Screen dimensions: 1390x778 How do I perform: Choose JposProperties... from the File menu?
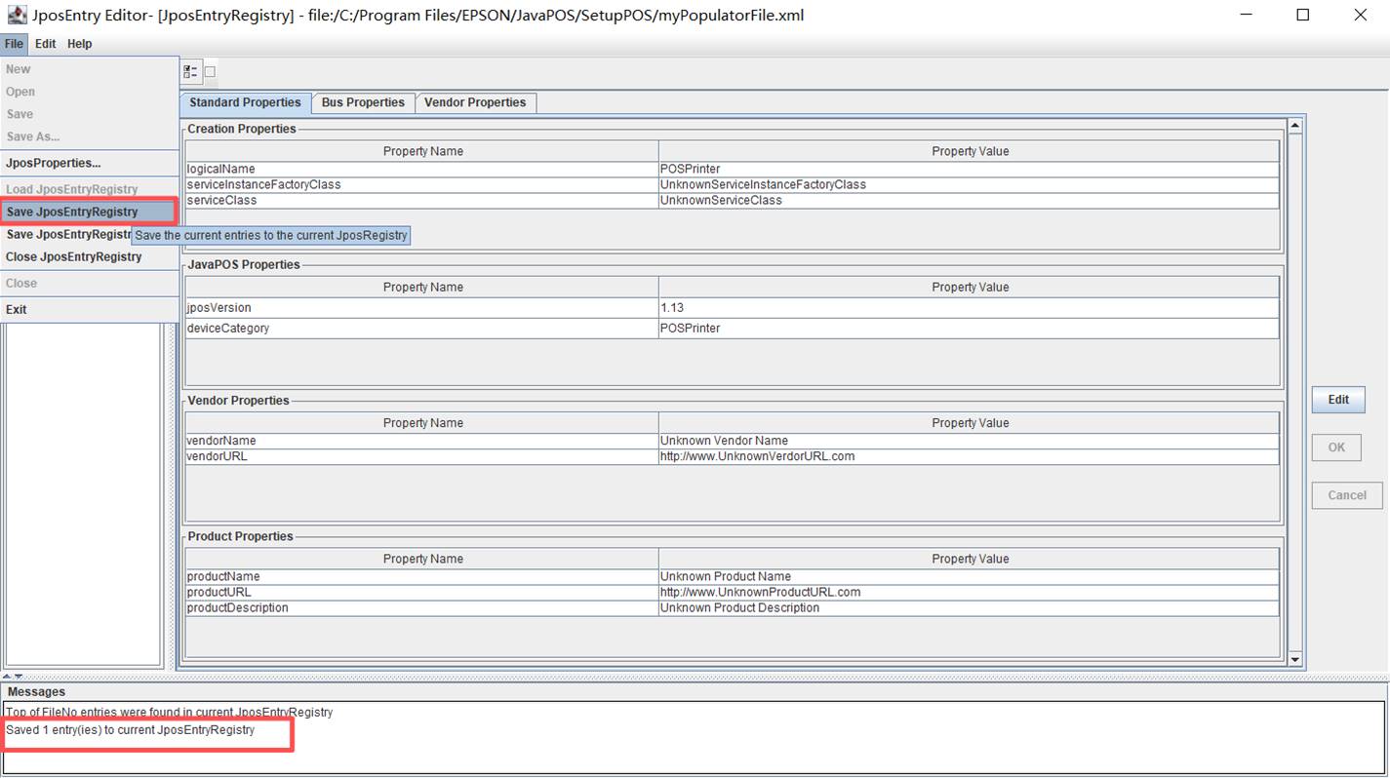90,163
